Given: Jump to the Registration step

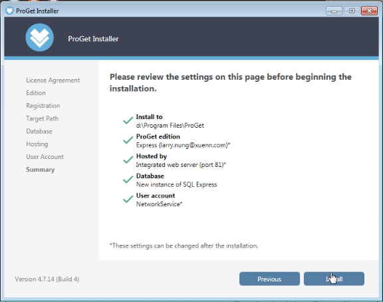Looking at the screenshot, I should tap(43, 106).
